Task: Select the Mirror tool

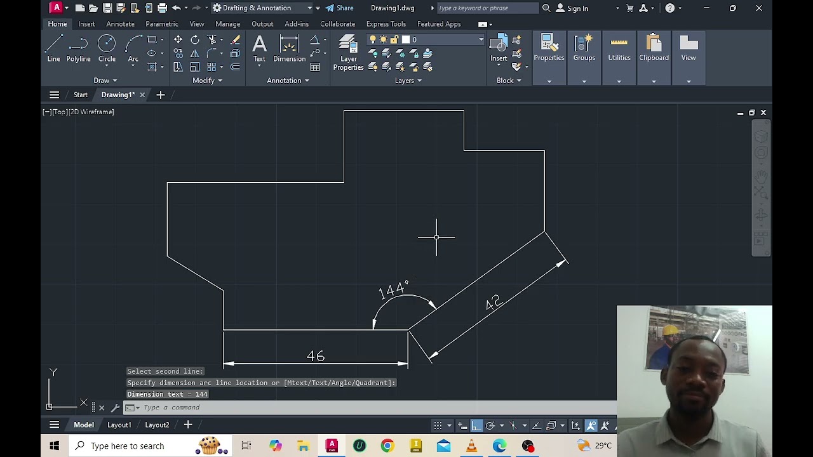Action: click(x=195, y=53)
